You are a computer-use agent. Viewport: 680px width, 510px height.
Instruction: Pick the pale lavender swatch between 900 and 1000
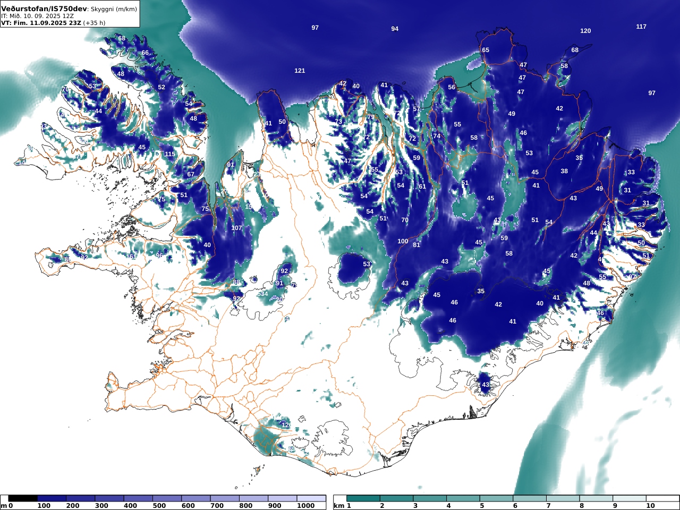[282, 498]
